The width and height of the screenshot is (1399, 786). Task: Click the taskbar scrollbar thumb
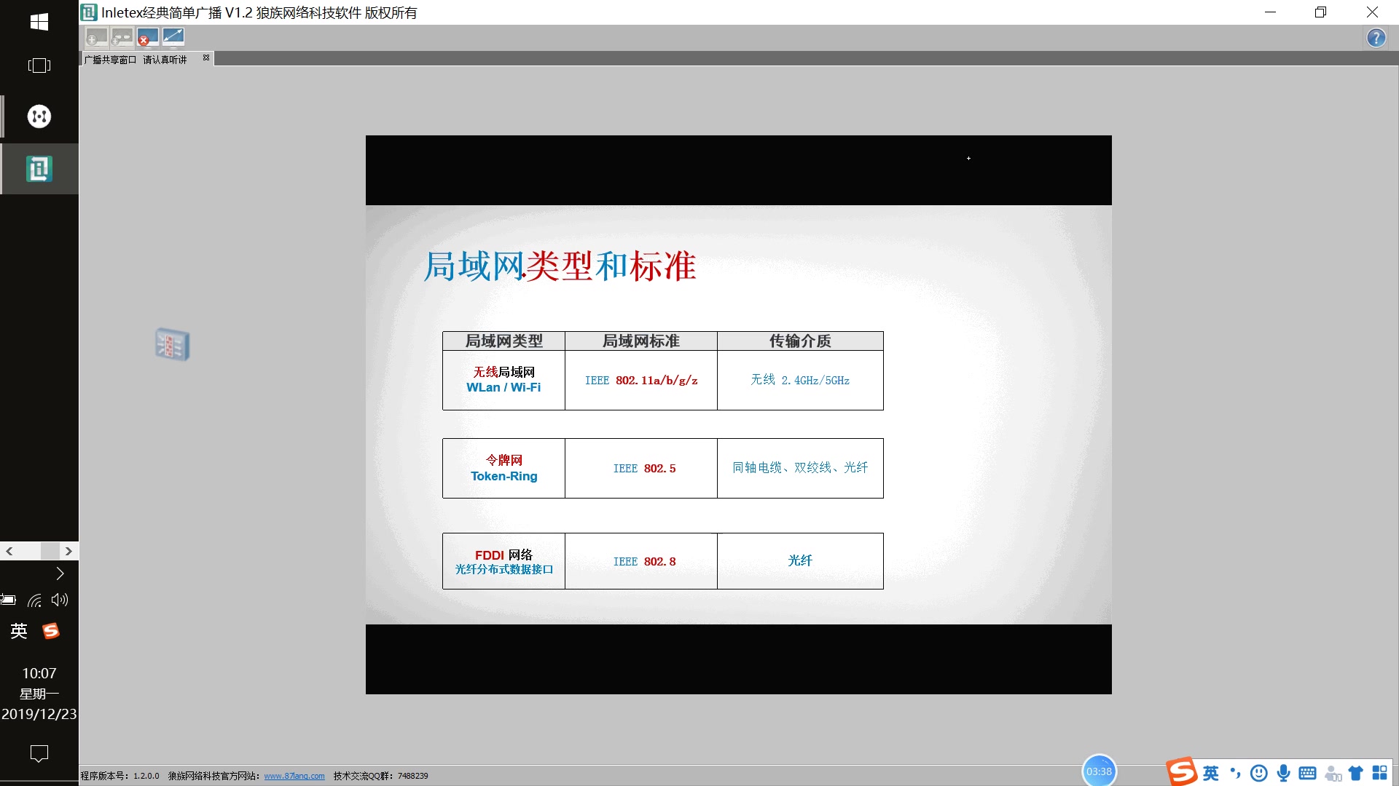pyautogui.click(x=50, y=552)
